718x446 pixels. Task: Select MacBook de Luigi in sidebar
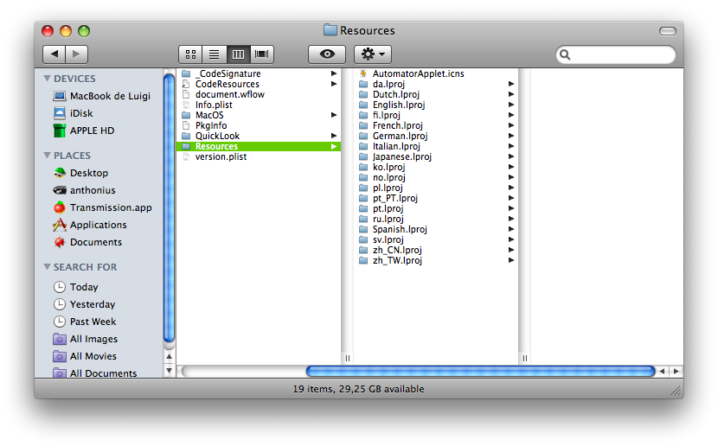pos(102,96)
